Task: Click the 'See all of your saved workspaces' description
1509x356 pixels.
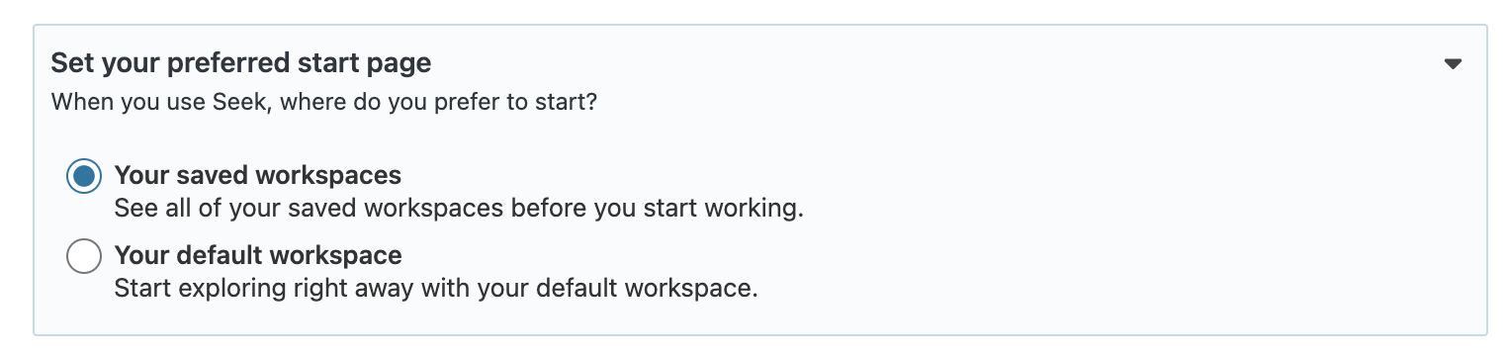Action: 459,210
